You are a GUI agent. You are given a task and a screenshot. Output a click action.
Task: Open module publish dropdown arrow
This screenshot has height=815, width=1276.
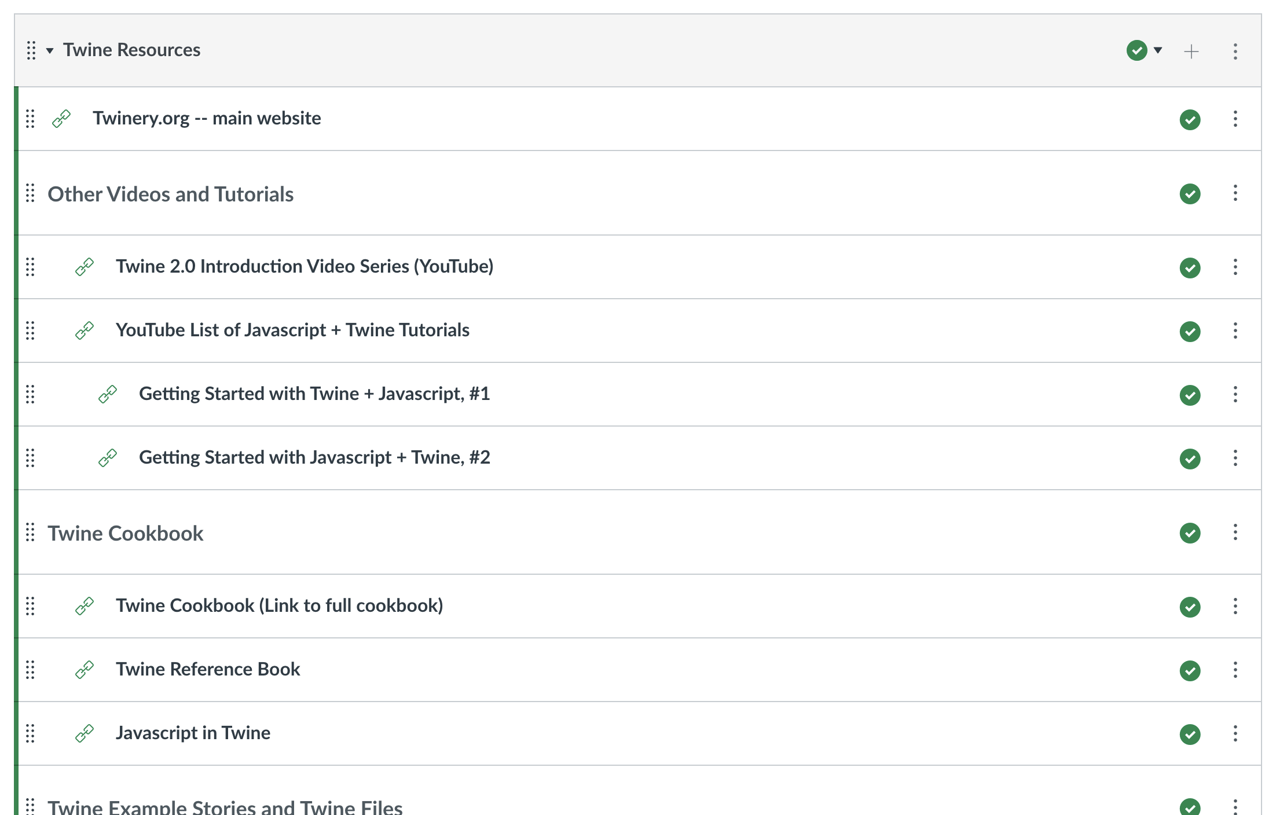[x=1158, y=50]
